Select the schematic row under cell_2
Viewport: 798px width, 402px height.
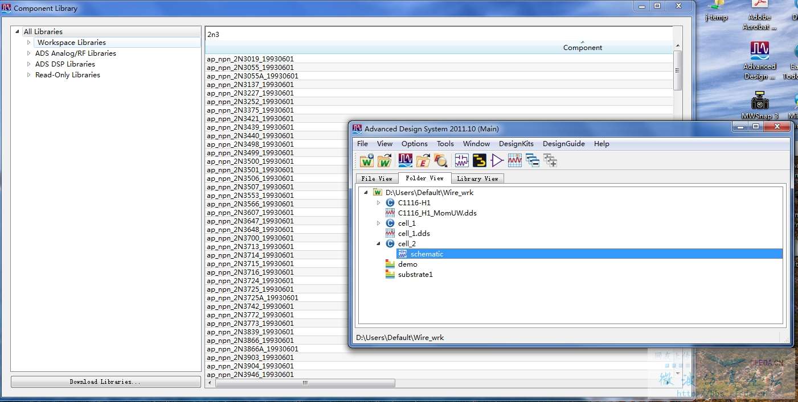(590, 254)
